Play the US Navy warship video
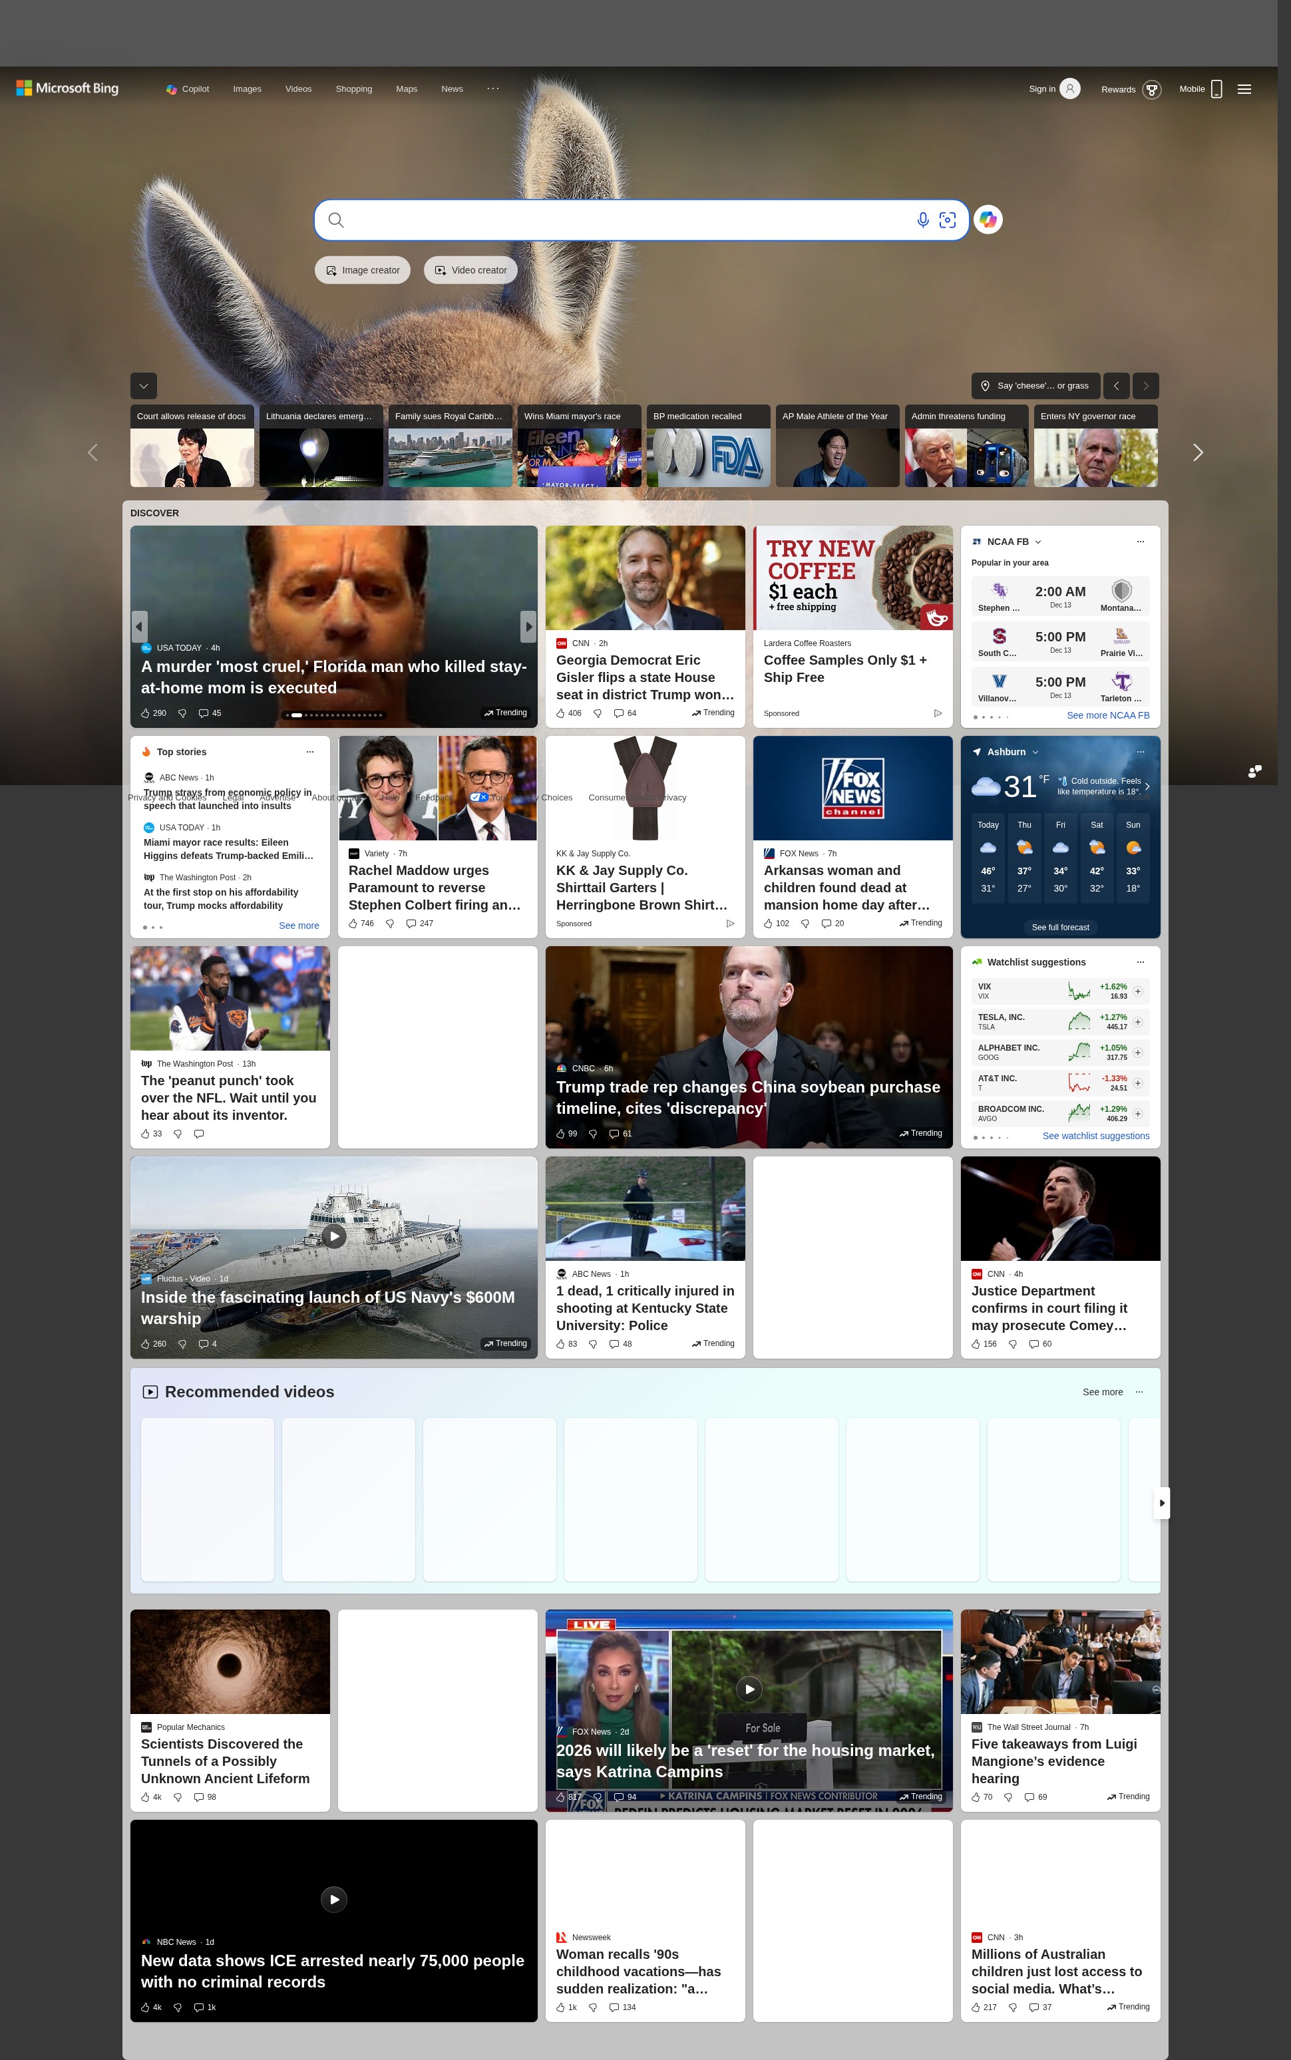Image resolution: width=1291 pixels, height=2060 pixels. click(x=334, y=1236)
